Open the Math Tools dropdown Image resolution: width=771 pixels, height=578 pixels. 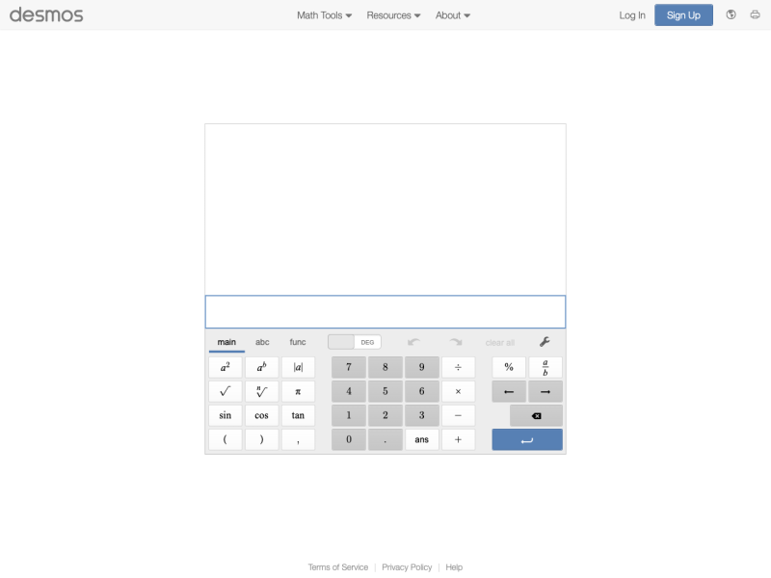click(323, 15)
